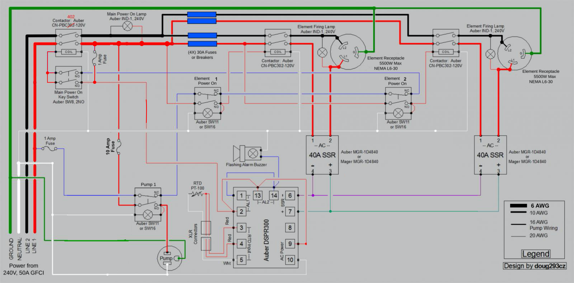The width and height of the screenshot is (574, 283).
Task: Click the 'RTD PT-100' label
Action: [198, 186]
